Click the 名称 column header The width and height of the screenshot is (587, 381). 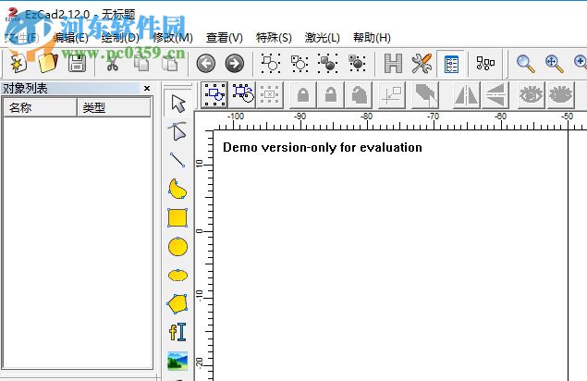click(40, 108)
